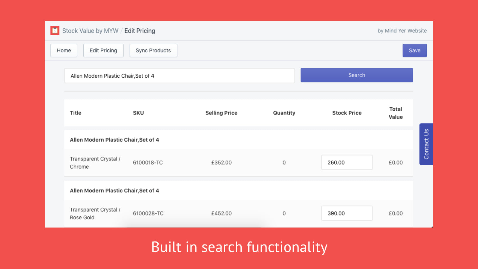Select the Transparent Crystal / Rose Gold variant
This screenshot has height=269, width=478.
(x=95, y=213)
